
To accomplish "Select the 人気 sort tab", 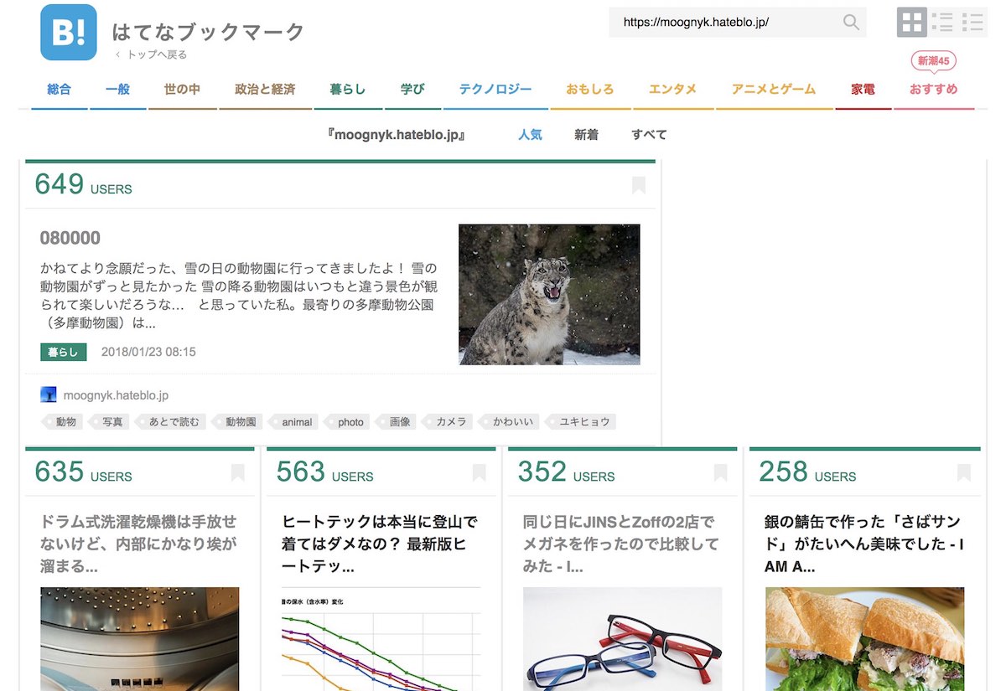I will tap(530, 134).
